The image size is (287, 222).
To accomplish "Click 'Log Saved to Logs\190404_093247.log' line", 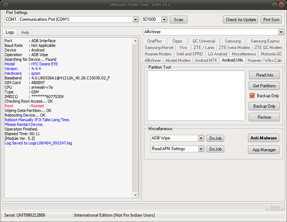I will point(38,143).
